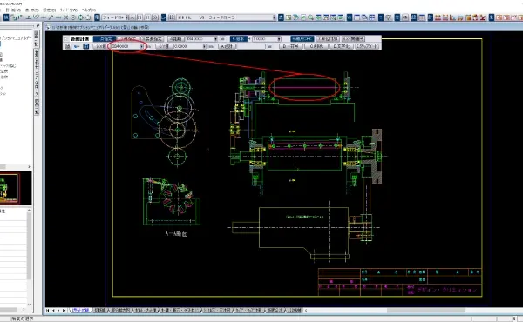Toggle the highlighted '1.点指定' mode button
The image size is (523, 322).
tap(105, 39)
